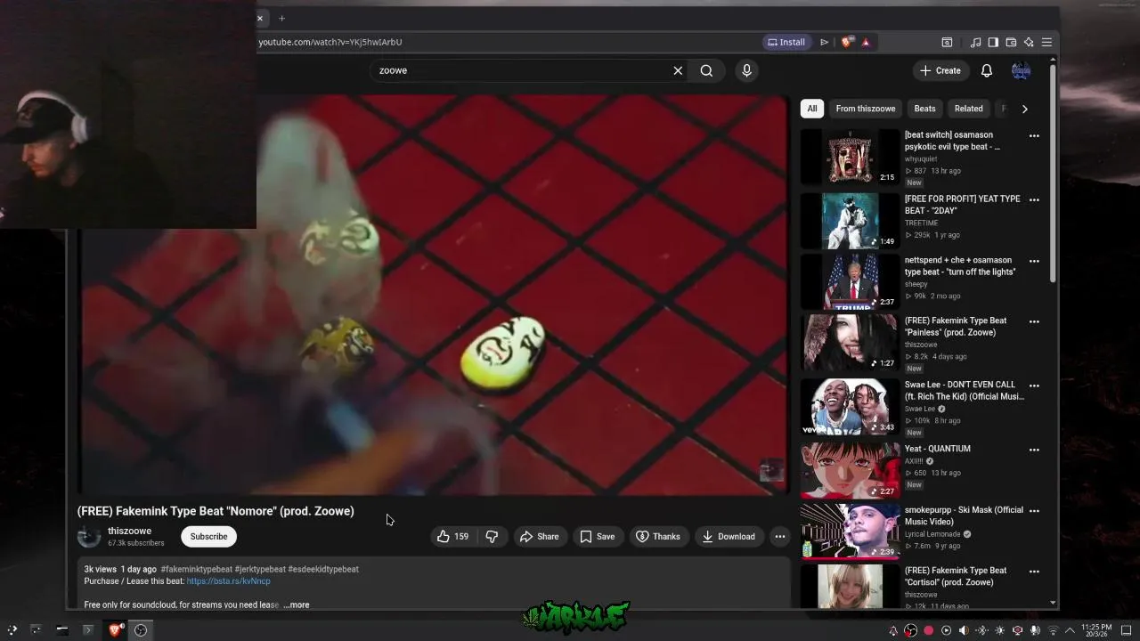Dislike the video with thumbs down
The width and height of the screenshot is (1140, 641).
492,536
